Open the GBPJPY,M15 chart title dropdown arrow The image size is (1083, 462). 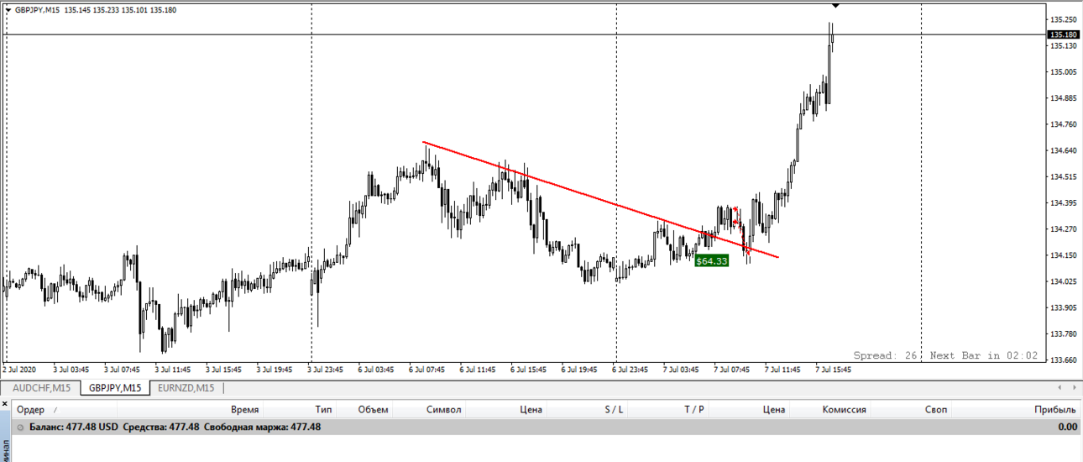8,10
